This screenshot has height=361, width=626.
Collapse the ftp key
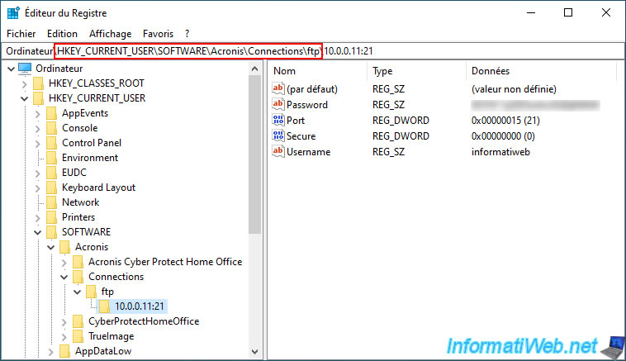tap(78, 292)
